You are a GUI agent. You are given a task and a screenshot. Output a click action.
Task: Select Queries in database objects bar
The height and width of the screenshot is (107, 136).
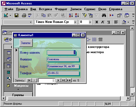click(x=9, y=59)
